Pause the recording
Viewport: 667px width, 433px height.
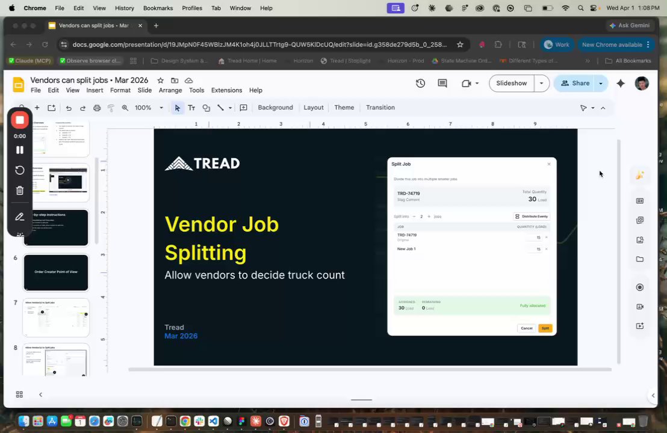[x=20, y=150]
